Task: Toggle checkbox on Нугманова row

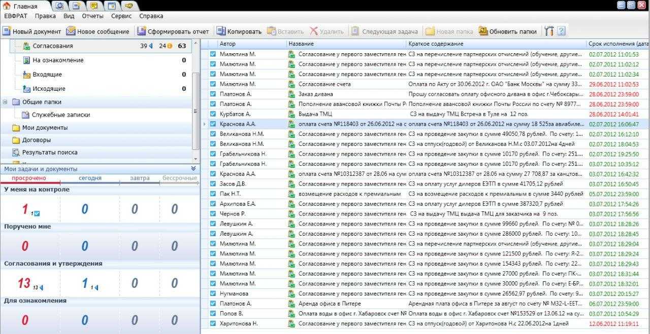Action: coord(213,293)
